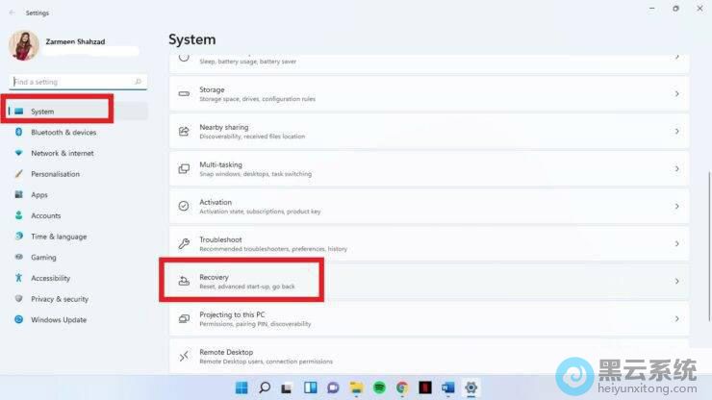Click the Windows Start button
This screenshot has height=400, width=712.
(x=241, y=387)
